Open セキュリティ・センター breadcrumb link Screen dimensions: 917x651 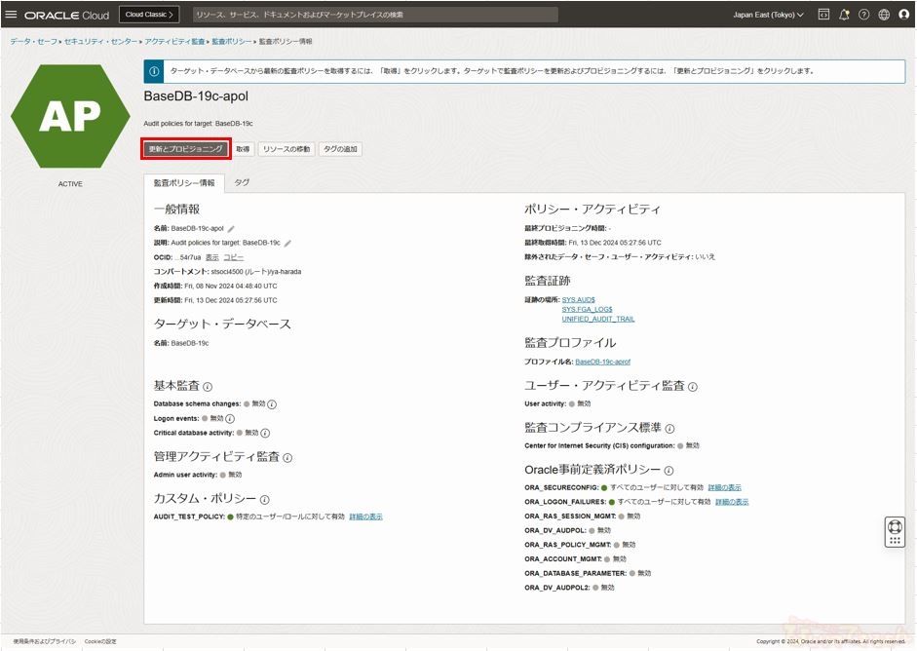[x=100, y=42]
